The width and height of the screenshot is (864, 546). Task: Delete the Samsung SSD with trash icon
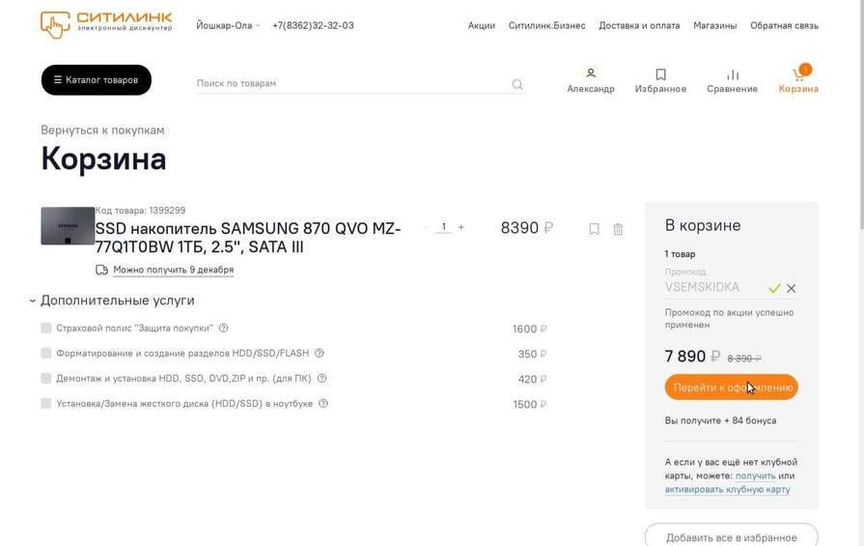(618, 229)
